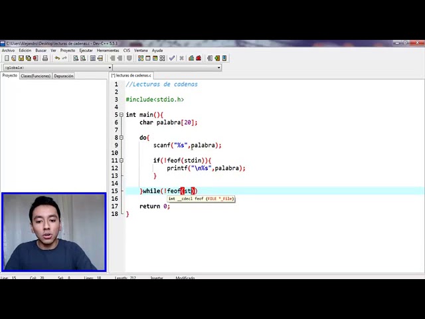This screenshot has width=425, height=319.
Task: Click the #include<stdio.h> line
Action: tap(155, 100)
